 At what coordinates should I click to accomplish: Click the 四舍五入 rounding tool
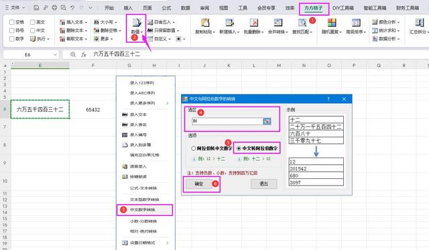(x=161, y=22)
